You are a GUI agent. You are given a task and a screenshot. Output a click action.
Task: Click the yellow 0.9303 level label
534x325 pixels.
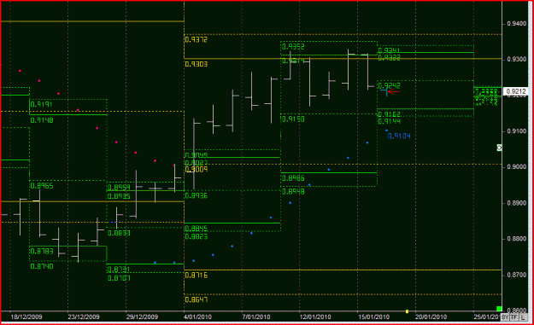click(197, 64)
